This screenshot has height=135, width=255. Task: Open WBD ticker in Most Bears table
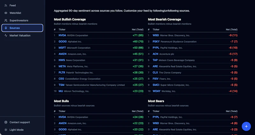click(x=156, y=123)
